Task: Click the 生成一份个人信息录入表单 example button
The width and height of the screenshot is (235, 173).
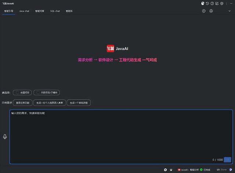Action: [50, 103]
